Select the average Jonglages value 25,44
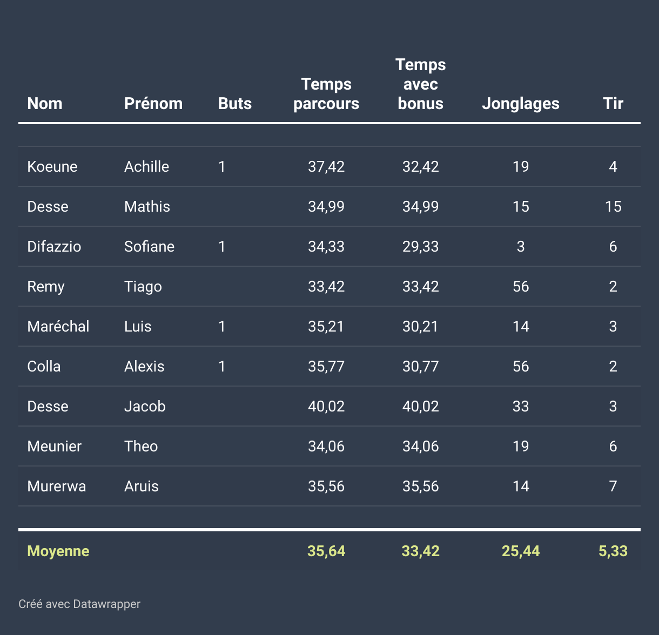 point(521,551)
